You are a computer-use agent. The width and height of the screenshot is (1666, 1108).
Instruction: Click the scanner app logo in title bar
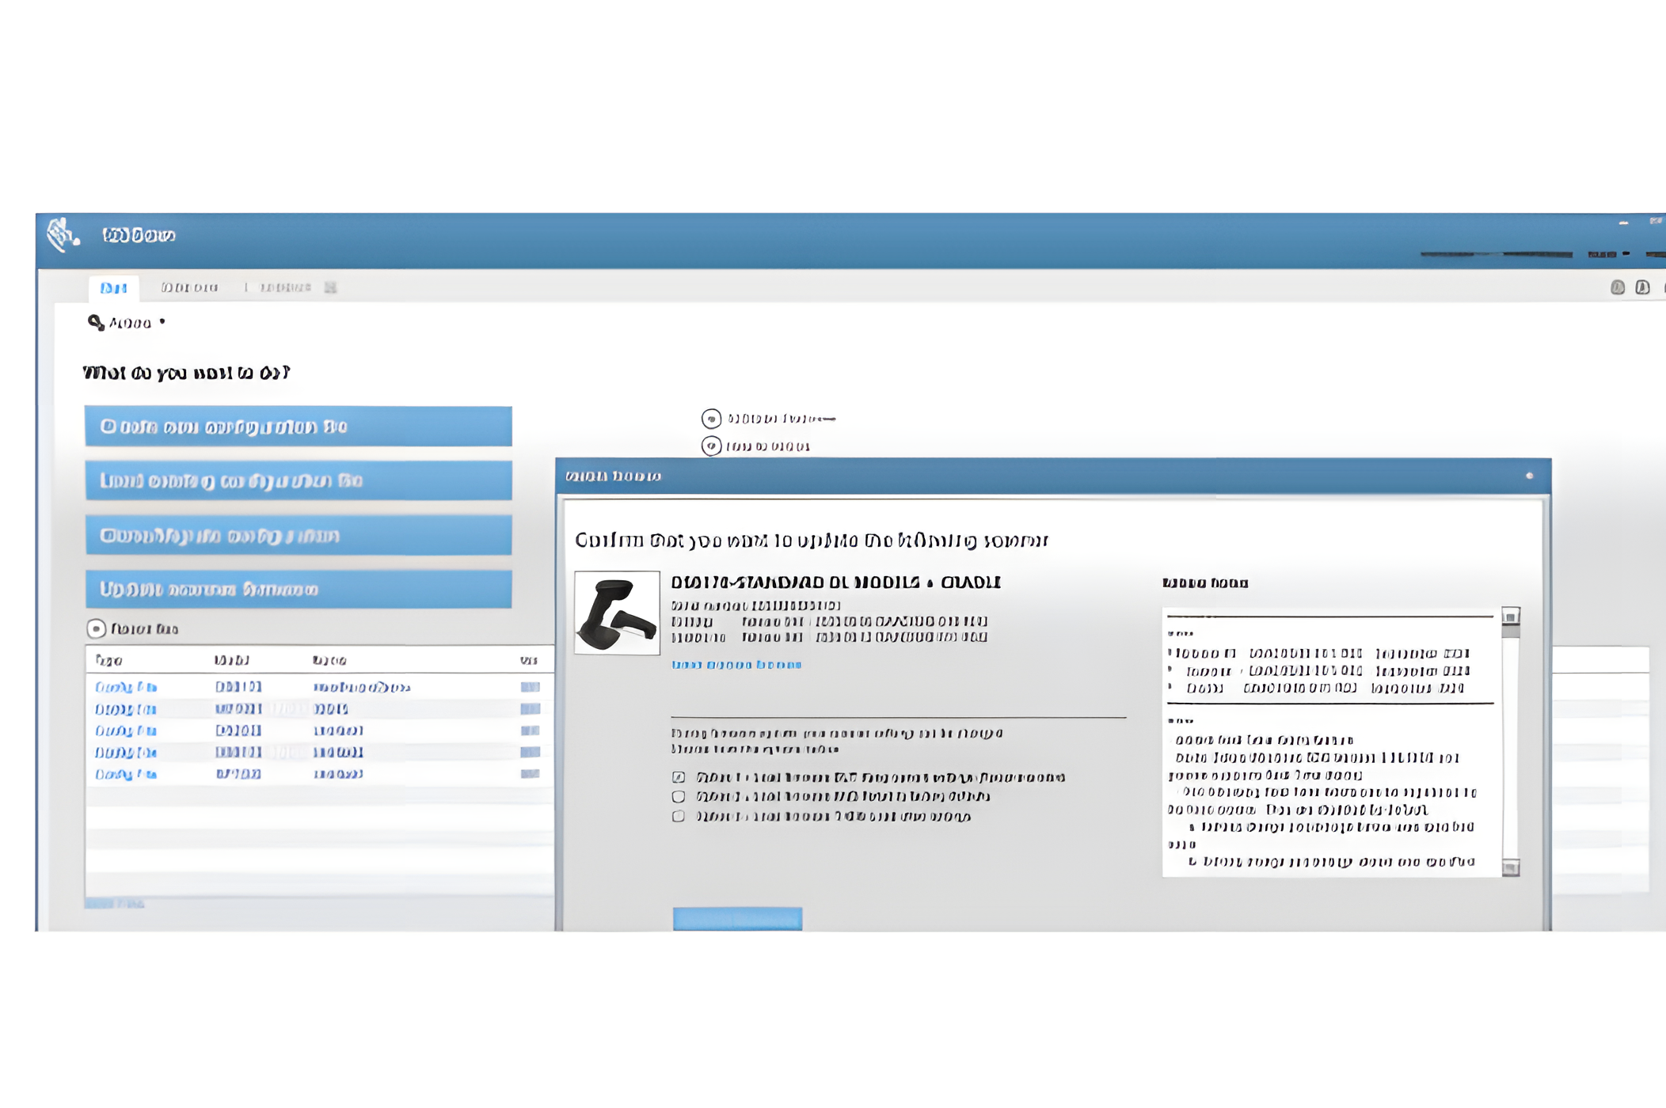(63, 235)
